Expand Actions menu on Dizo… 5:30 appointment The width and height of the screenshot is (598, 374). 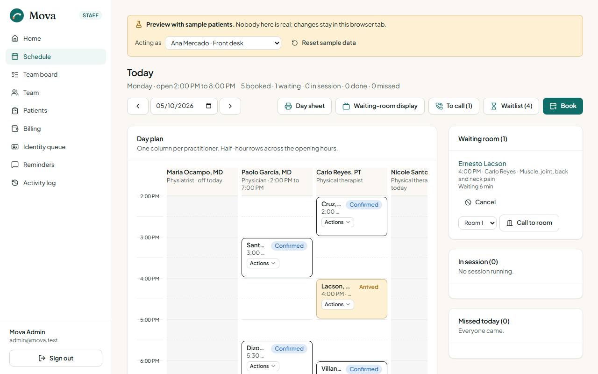click(x=263, y=366)
